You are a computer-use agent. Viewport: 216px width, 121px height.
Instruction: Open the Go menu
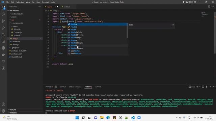point(33,2)
